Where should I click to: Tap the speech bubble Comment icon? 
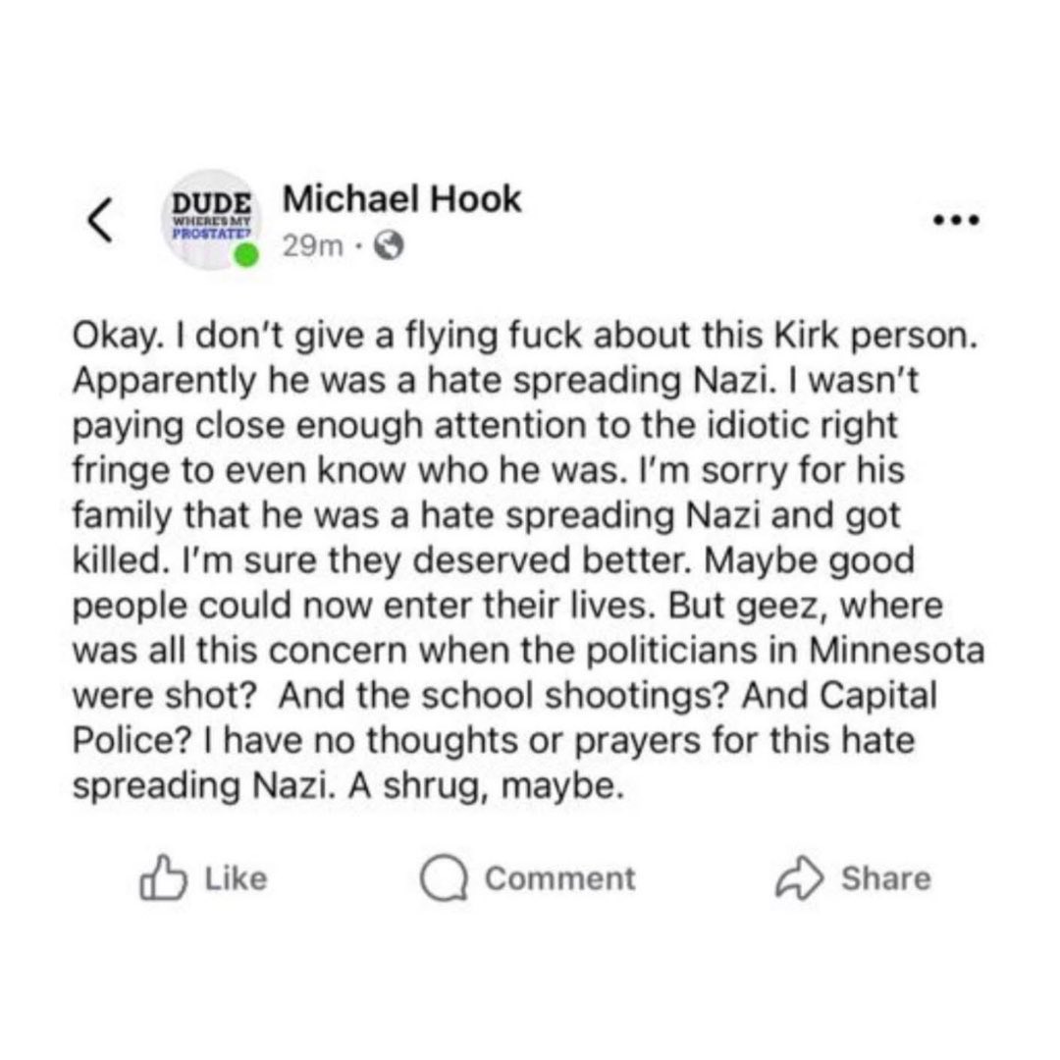[x=444, y=878]
